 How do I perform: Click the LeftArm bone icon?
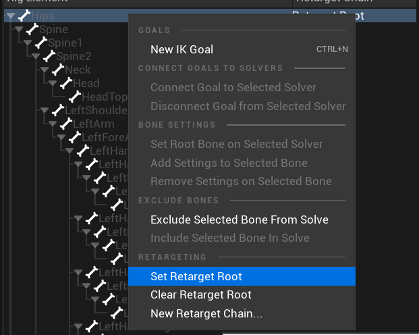[x=66, y=124]
